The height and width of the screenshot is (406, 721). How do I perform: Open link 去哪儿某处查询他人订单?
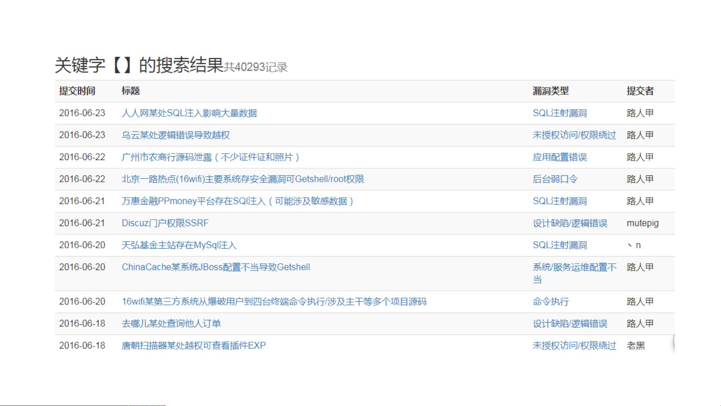171,324
